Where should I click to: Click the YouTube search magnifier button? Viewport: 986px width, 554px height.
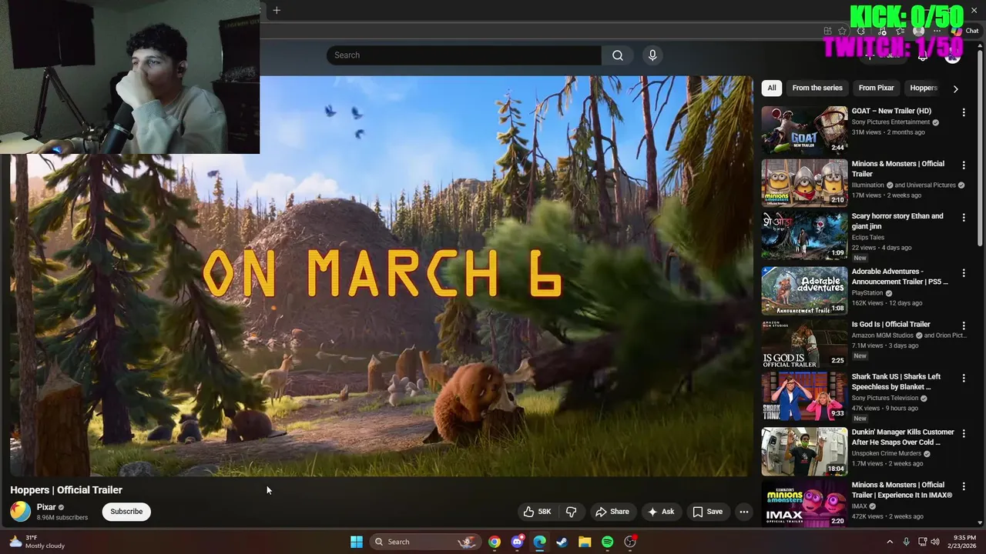[618, 55]
